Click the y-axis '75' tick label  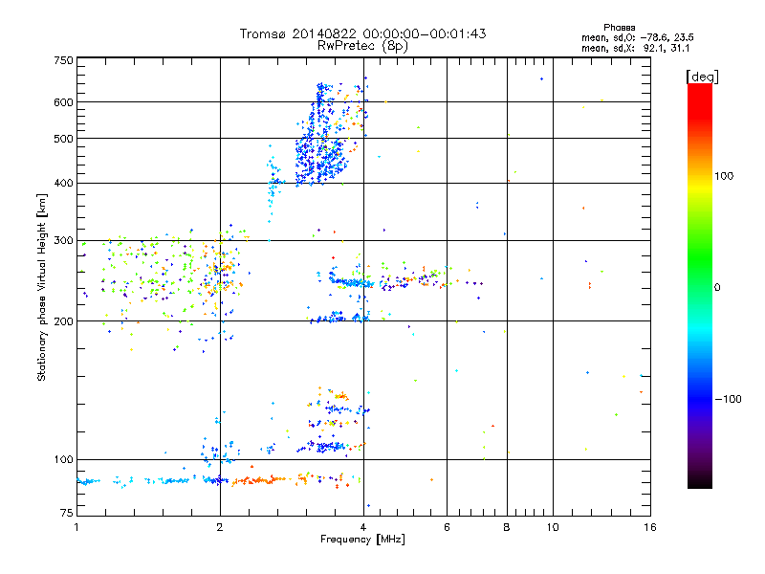(67, 513)
